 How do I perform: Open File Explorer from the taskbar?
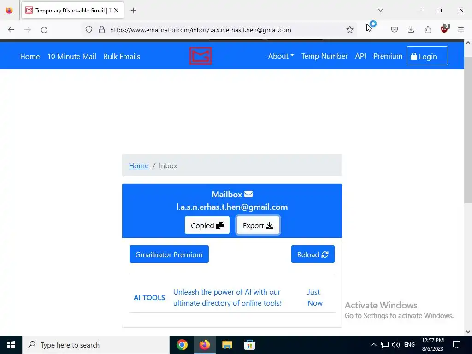tap(227, 345)
